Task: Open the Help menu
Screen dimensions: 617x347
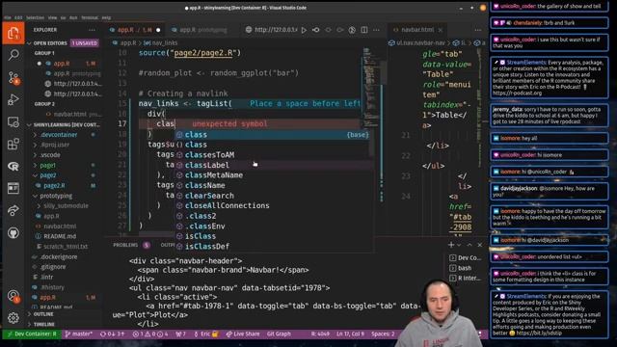Action: pos(106,17)
